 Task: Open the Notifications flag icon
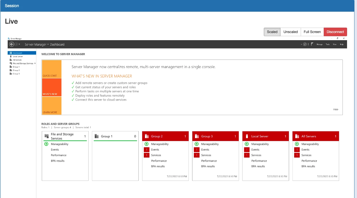click(x=312, y=44)
